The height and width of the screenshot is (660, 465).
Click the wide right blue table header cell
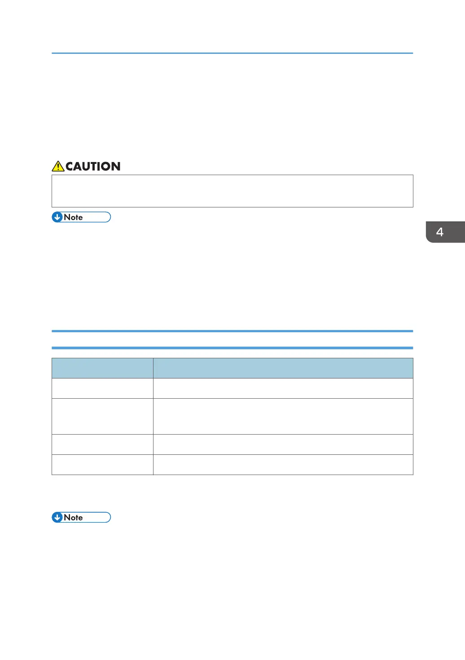coord(283,368)
